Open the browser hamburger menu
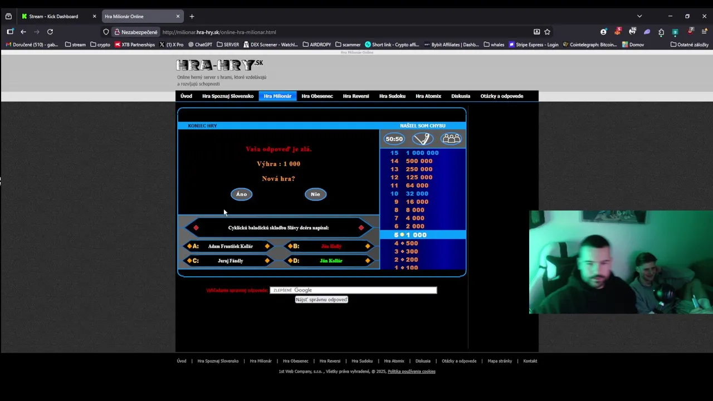 (704, 32)
